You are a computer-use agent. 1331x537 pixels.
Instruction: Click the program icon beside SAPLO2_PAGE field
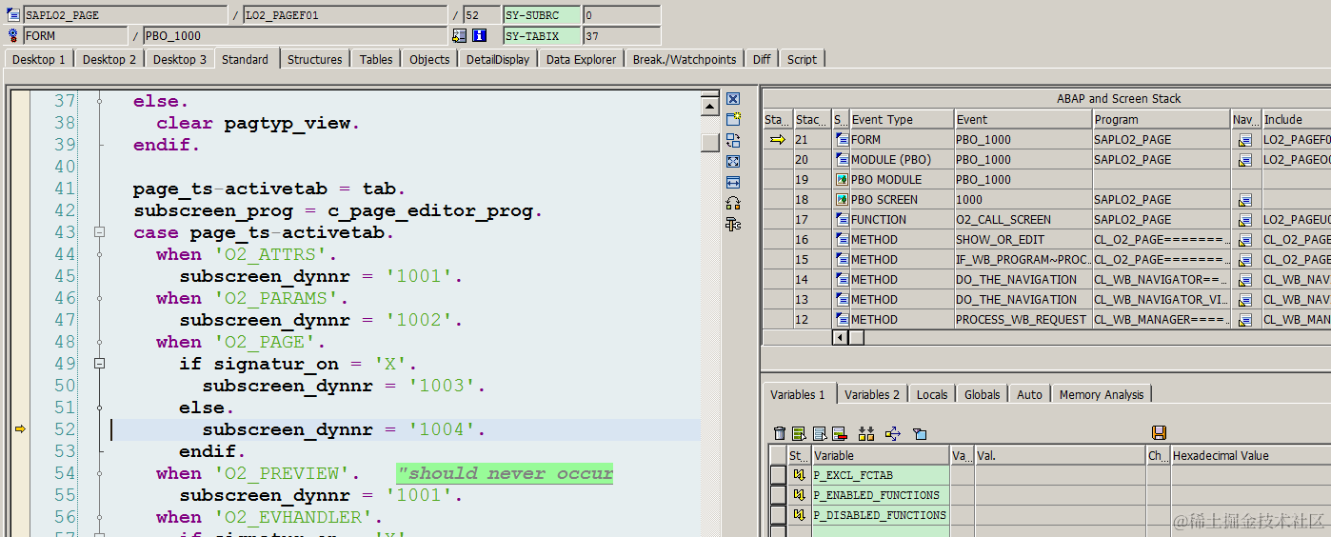[x=13, y=15]
